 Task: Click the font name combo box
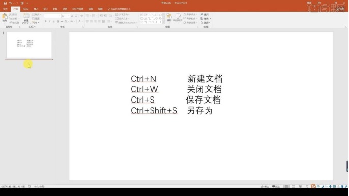(x=52, y=16)
